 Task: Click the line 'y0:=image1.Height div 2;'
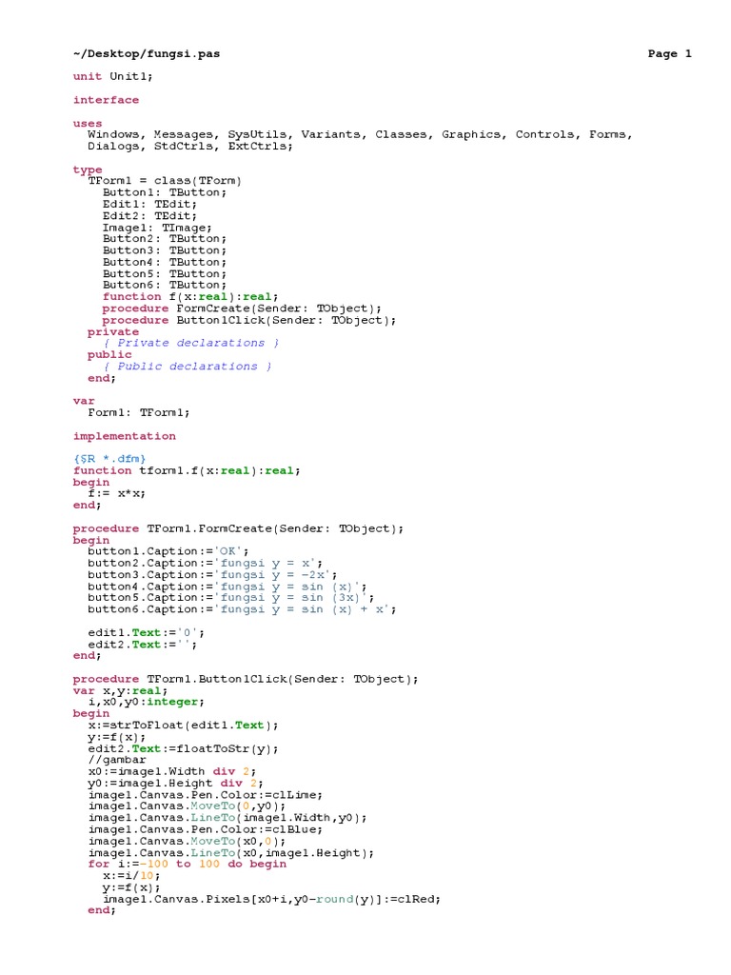coord(175,784)
